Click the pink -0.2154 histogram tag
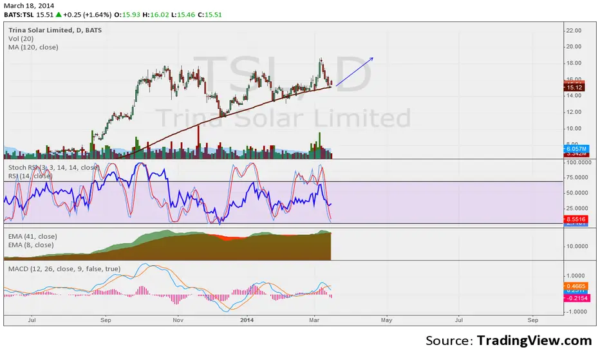600x354 pixels. tap(576, 298)
